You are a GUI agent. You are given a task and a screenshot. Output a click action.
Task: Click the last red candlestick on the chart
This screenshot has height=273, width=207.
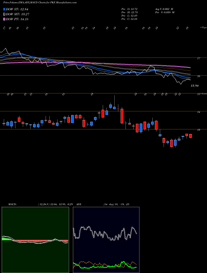click(190, 136)
